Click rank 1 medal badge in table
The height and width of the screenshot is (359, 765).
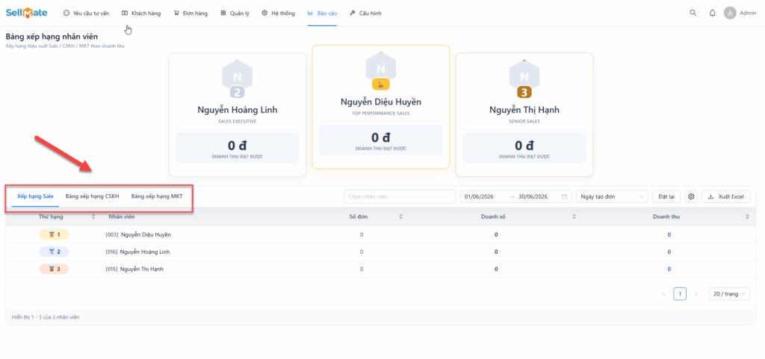(x=54, y=235)
